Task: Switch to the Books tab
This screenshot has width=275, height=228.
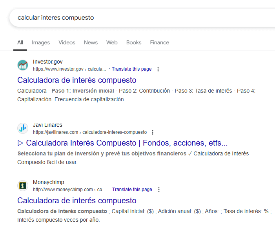Action: pyautogui.click(x=134, y=43)
